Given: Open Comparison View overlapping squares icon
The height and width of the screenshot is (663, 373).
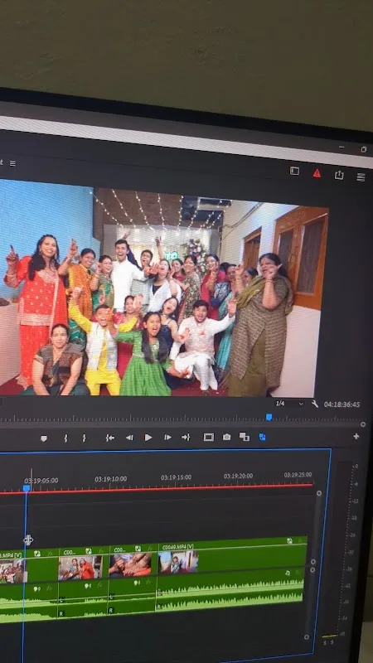Looking at the screenshot, I should click(244, 437).
